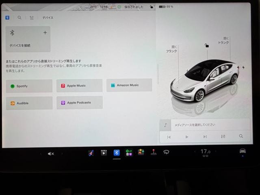Open the Toybox app in dock
This screenshot has height=195, width=260.
point(141,152)
